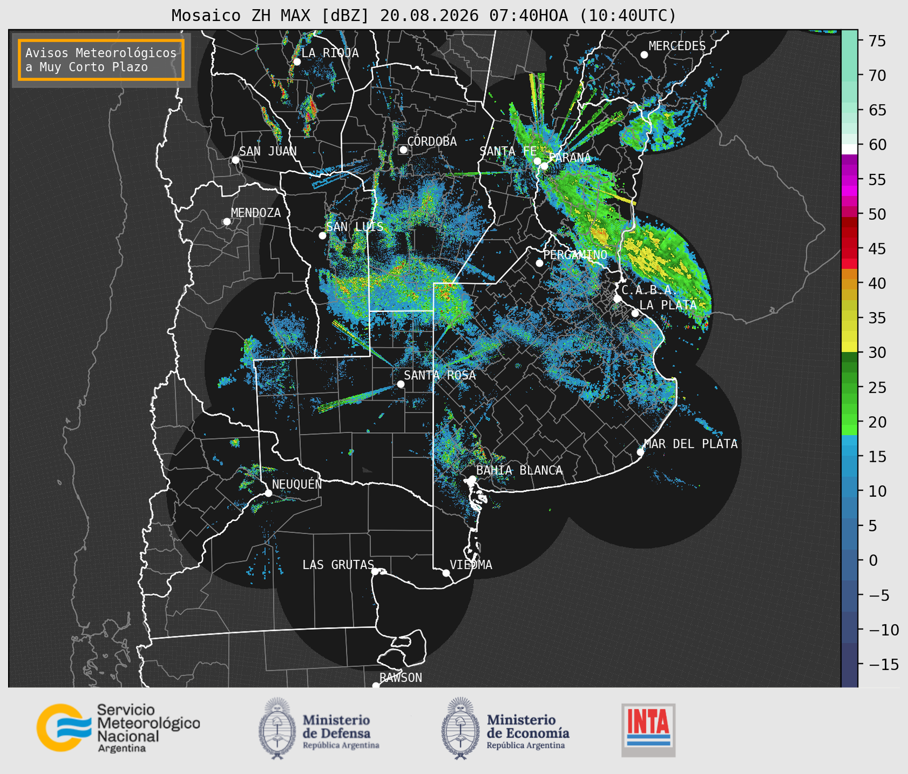The image size is (908, 774).
Task: Click the magenta 55 dBZ color band
Action: click(849, 178)
